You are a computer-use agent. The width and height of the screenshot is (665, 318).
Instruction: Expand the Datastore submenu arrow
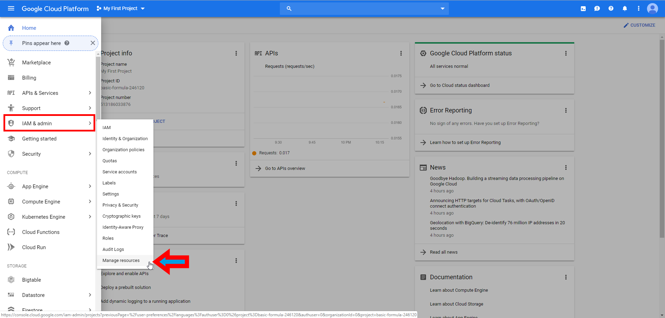tap(90, 295)
